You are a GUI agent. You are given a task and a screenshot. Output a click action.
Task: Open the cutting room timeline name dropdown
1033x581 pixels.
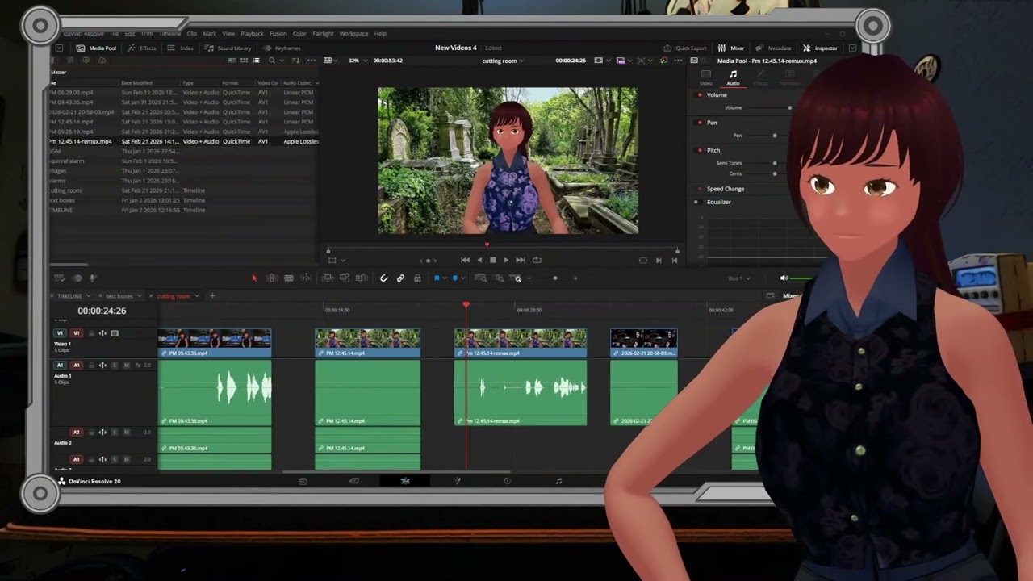(x=502, y=61)
